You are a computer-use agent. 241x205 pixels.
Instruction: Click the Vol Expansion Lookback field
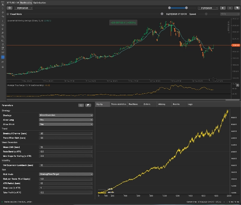pos(66,165)
